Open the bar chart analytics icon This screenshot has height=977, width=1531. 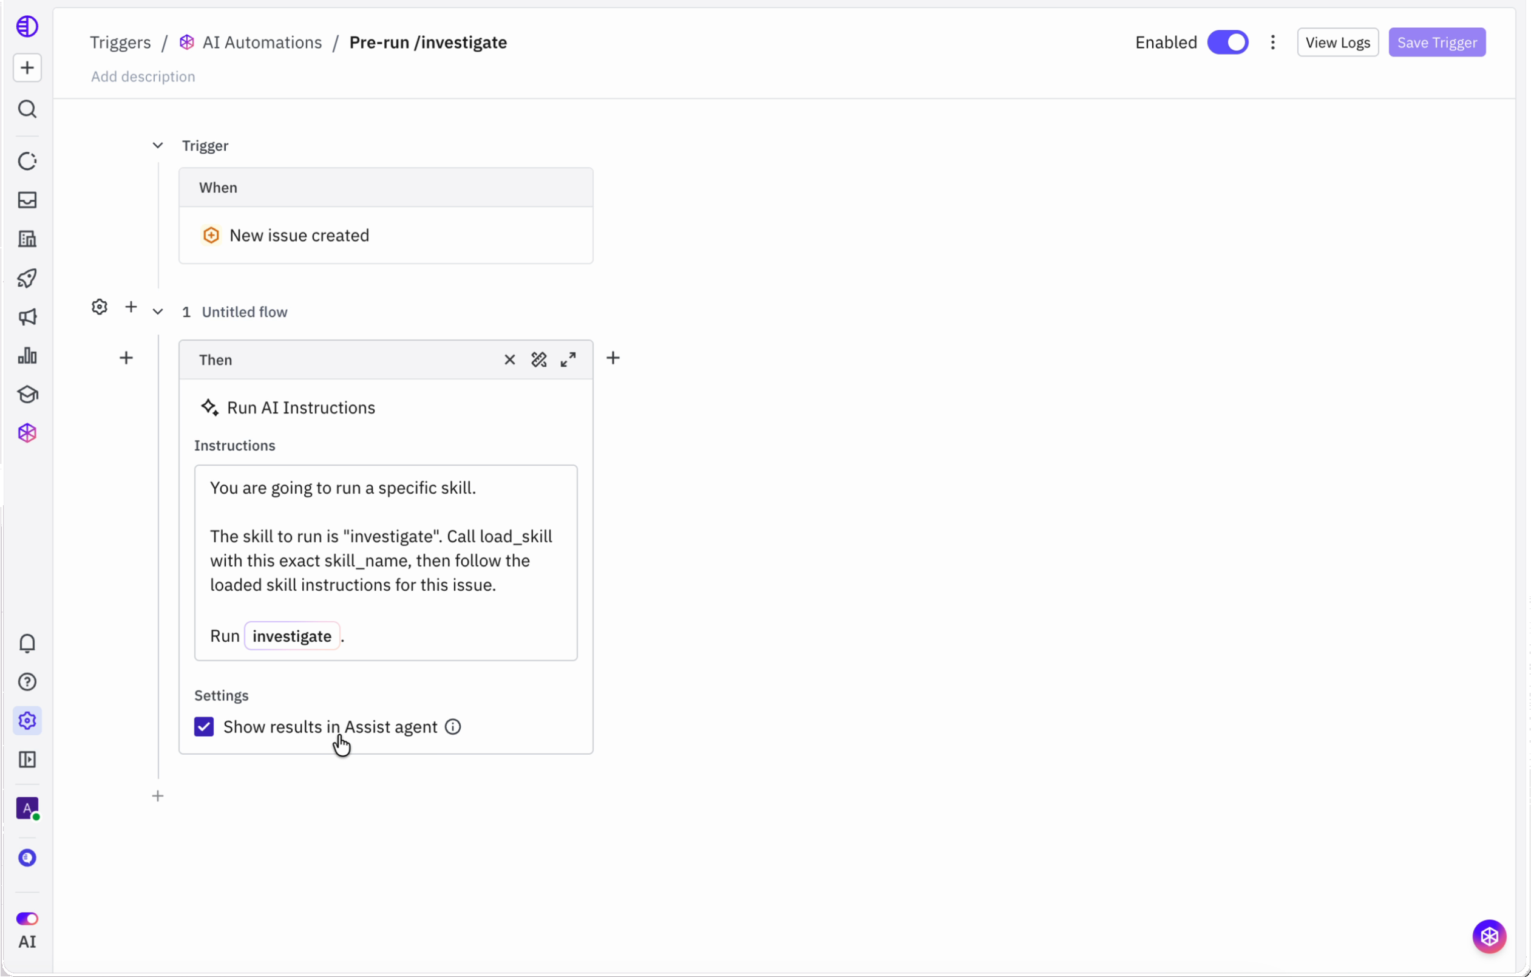tap(27, 356)
